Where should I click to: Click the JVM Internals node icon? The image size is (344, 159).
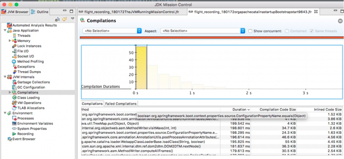(9, 77)
